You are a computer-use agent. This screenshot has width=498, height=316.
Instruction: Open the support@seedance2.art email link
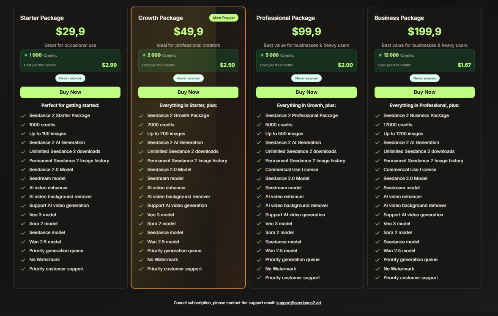[x=298, y=303]
